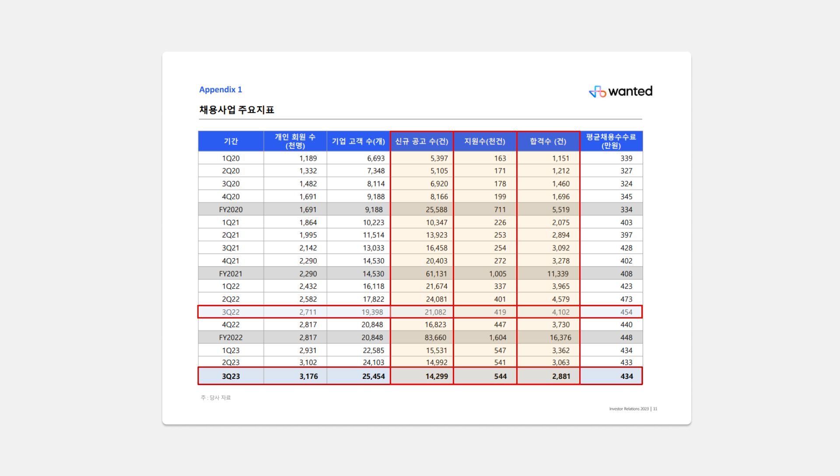Click the value '16,458' in 3Q21 row
Viewport: 840px width, 476px height.
437,248
